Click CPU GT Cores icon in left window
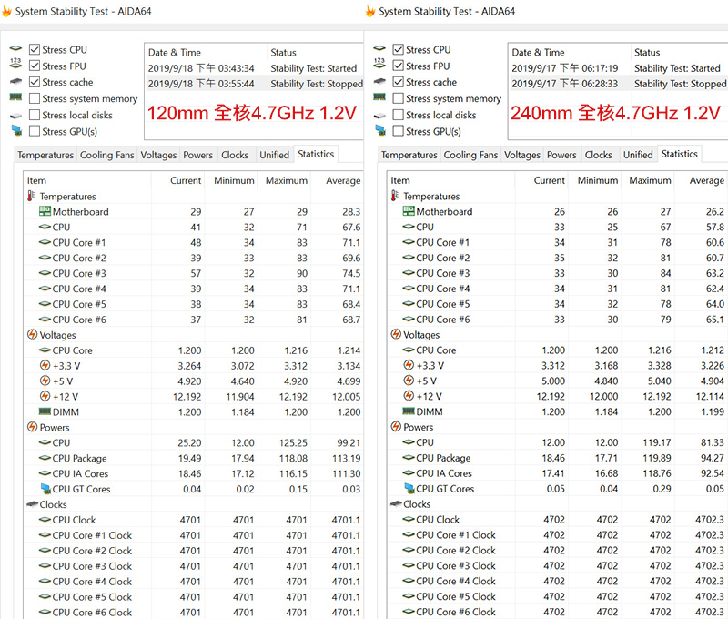This screenshot has height=619, width=728. [45, 489]
